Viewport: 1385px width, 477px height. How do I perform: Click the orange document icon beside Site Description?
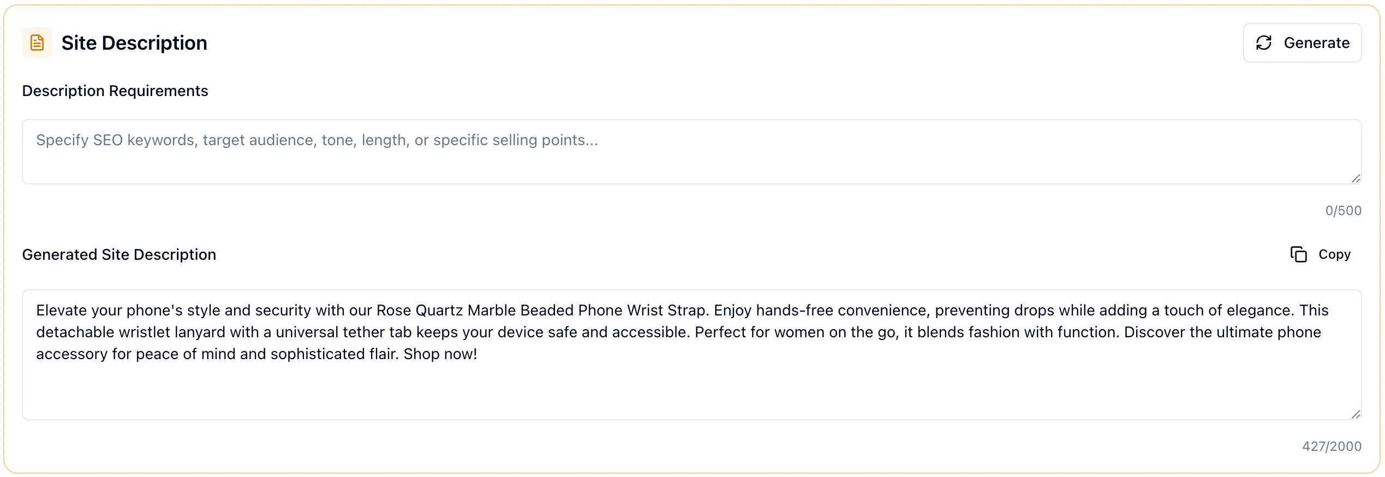click(37, 43)
